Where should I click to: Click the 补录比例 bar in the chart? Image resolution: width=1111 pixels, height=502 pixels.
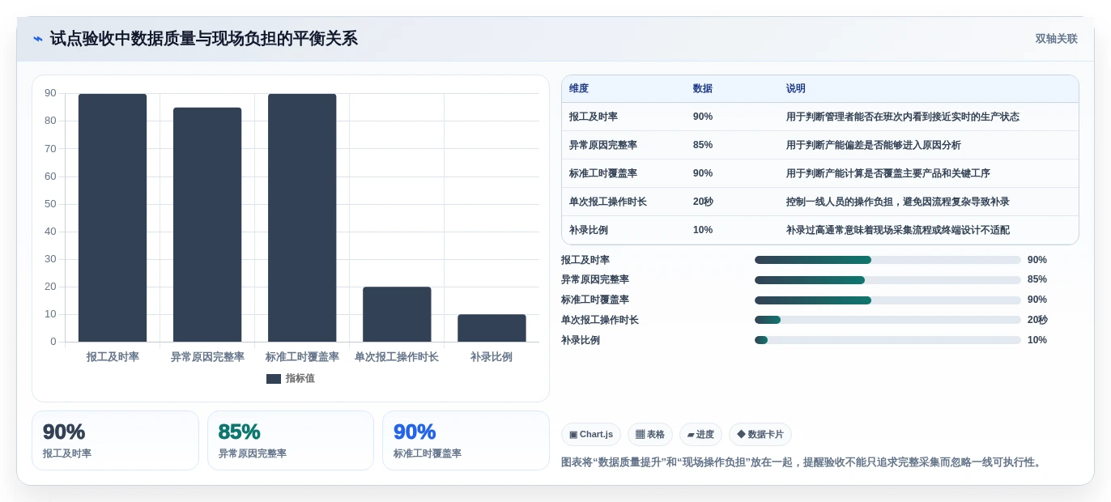[x=492, y=328]
